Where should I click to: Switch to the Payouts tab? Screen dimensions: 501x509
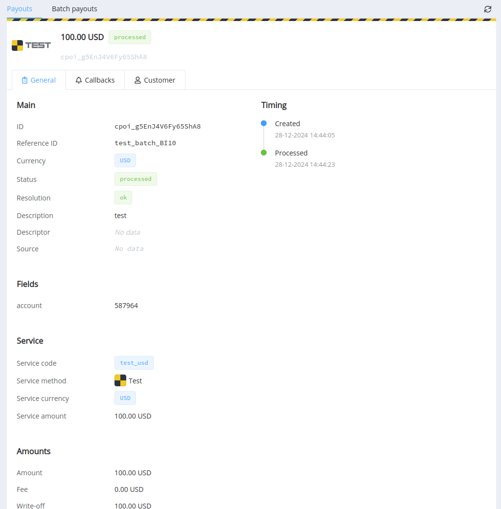pos(20,9)
